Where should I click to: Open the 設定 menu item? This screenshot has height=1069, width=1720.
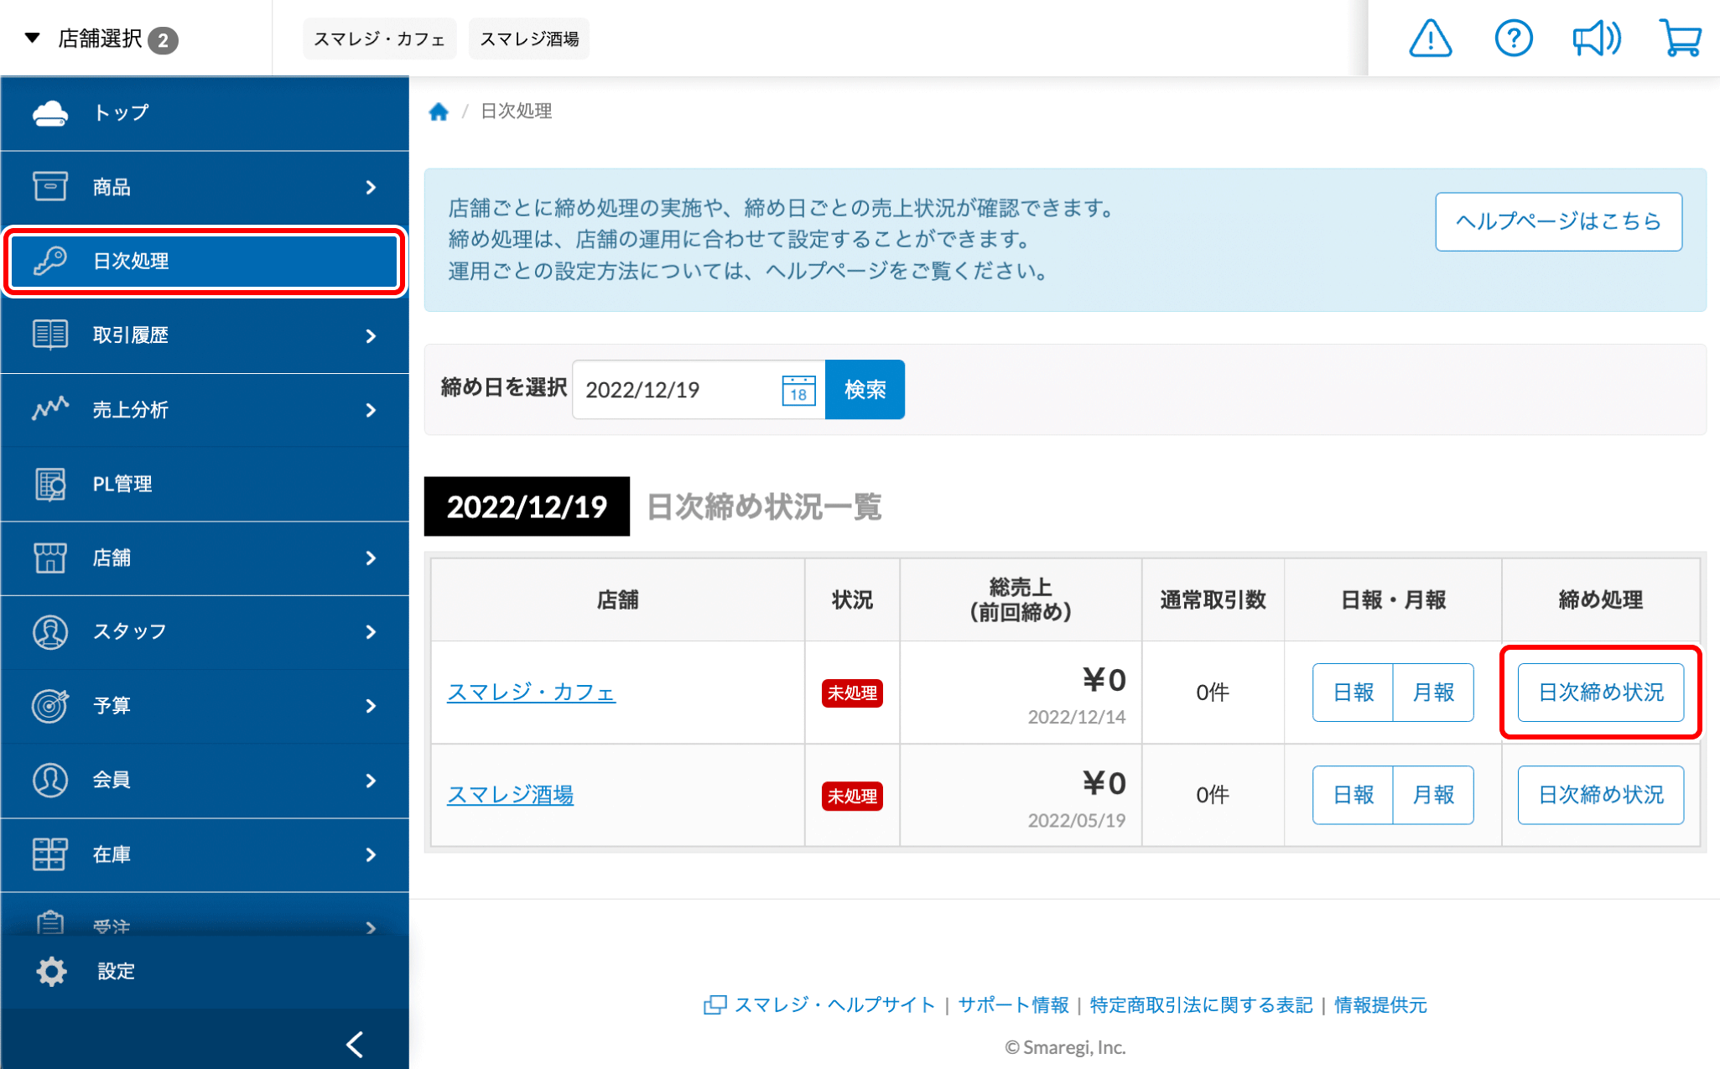[x=205, y=971]
